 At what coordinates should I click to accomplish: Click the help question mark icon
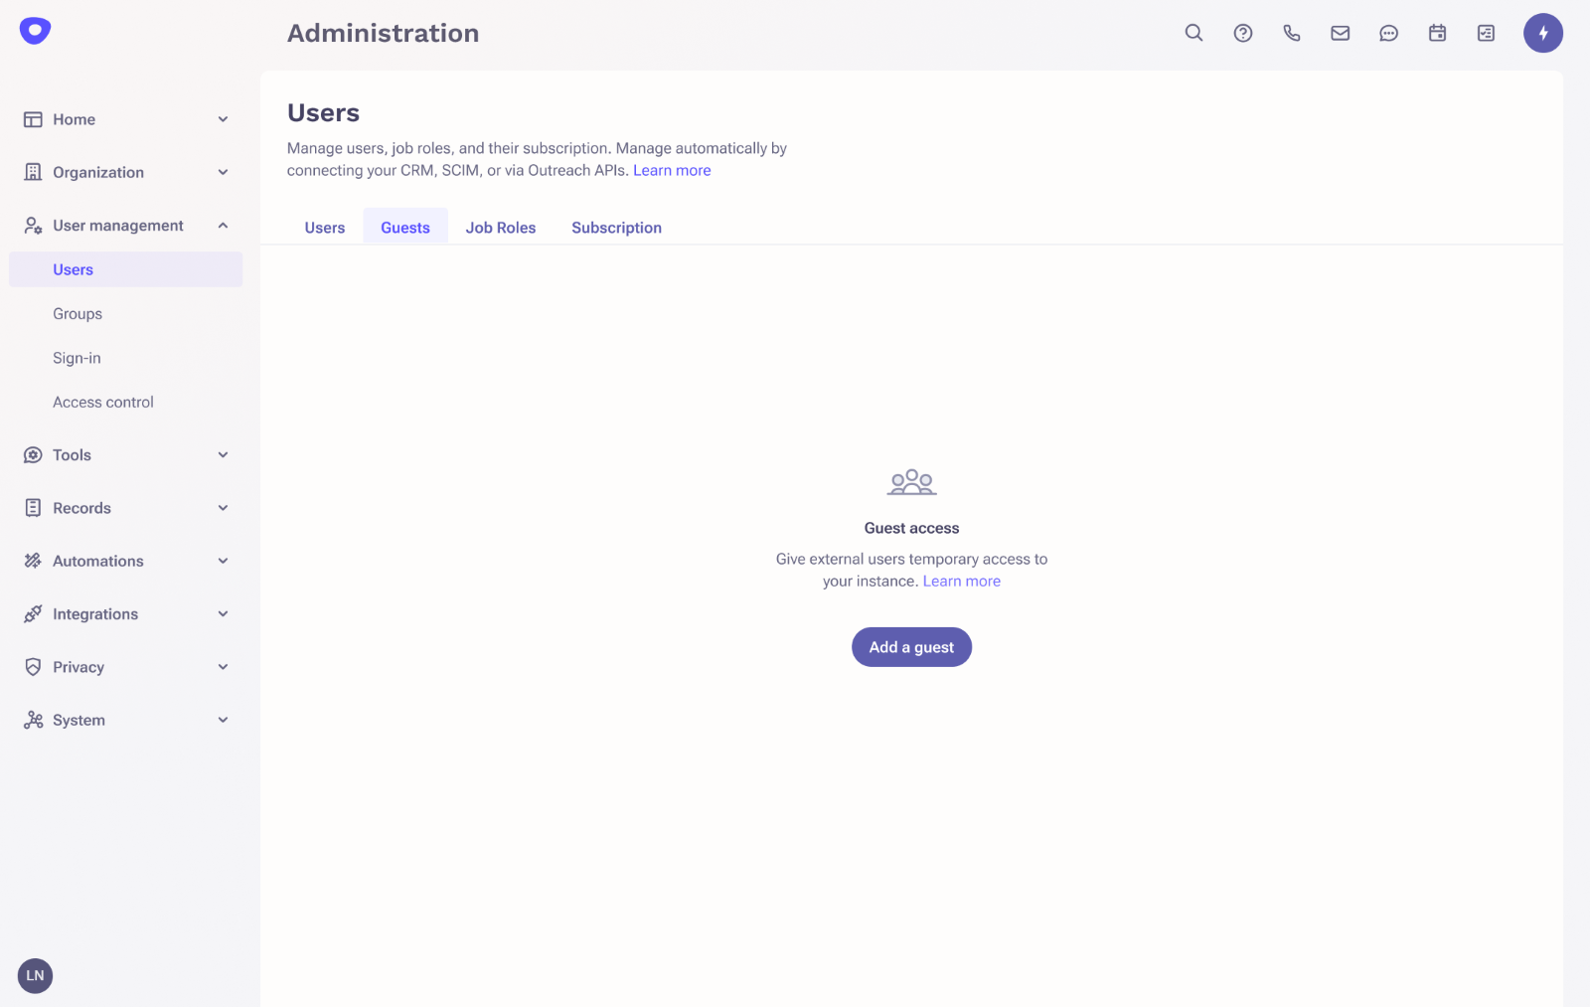[1242, 33]
